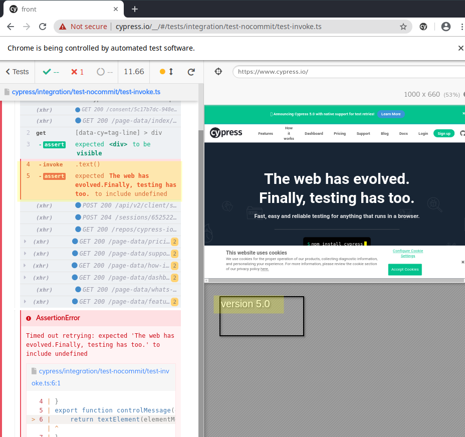Select the xhr GET 200 /page-data/whats- row

(x=100, y=290)
